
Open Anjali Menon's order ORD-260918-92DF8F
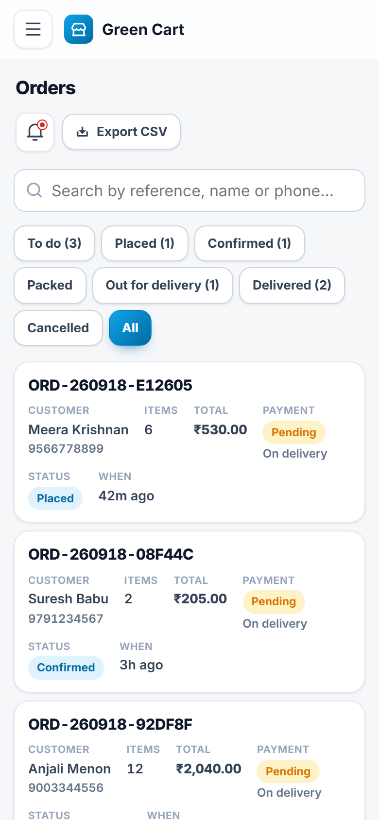[189, 761]
